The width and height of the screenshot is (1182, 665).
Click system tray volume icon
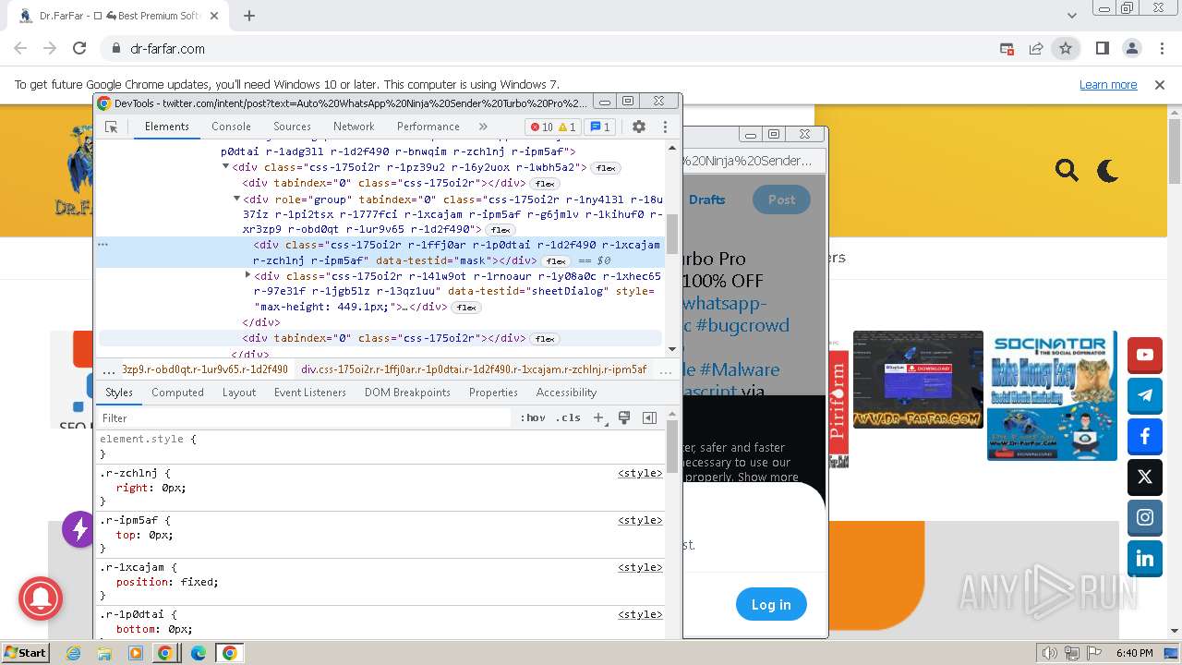click(1049, 653)
